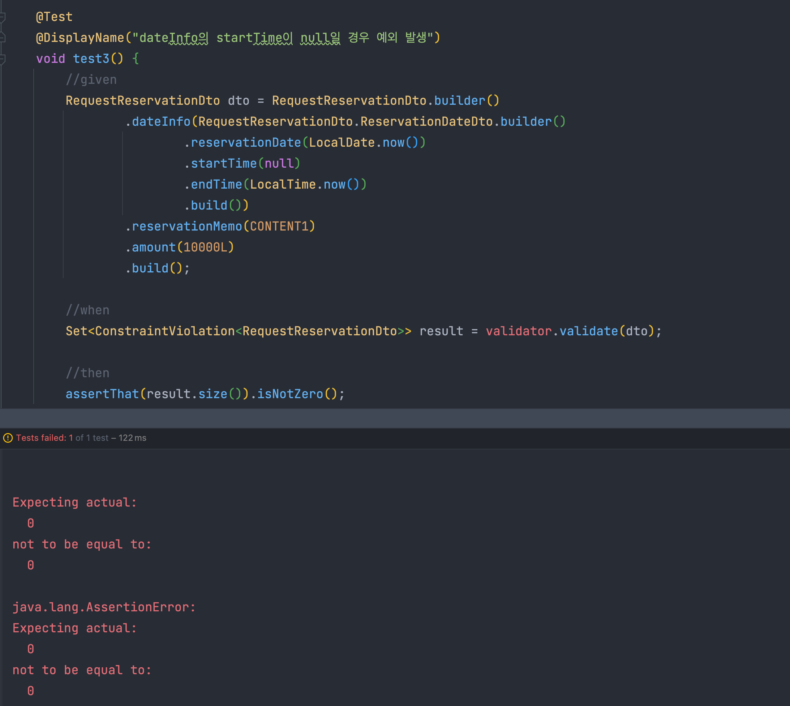
Task: Click first 'Expecting actual:' output line
Action: pyautogui.click(x=74, y=503)
